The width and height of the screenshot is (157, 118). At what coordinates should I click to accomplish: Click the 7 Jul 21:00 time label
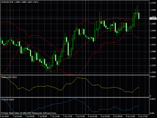coord(80,116)
